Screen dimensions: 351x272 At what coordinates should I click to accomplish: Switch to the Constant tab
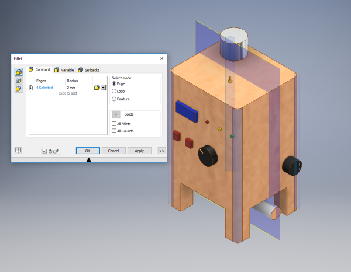[39, 69]
